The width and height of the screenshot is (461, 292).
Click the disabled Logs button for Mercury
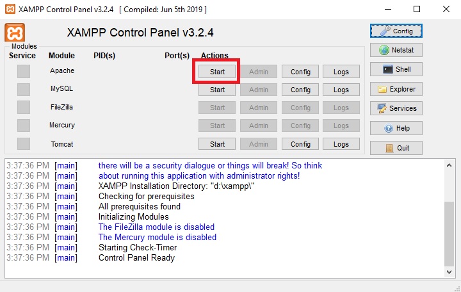(x=341, y=126)
